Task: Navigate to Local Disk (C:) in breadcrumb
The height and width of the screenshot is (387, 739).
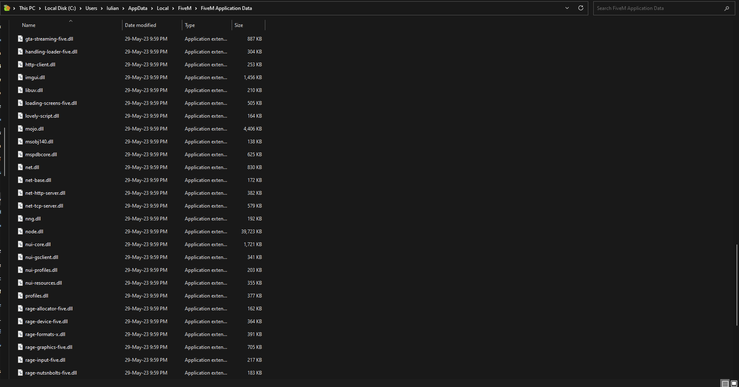Action: click(x=60, y=8)
